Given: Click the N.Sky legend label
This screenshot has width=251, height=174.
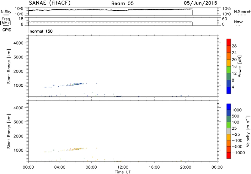Looking at the screenshot, I should (6, 12).
